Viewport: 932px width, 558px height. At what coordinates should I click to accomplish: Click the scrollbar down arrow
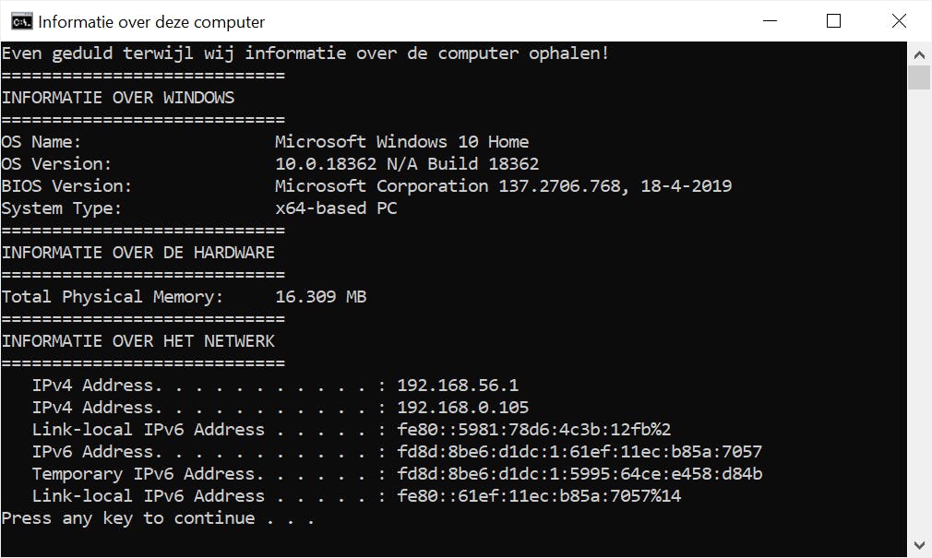tap(918, 545)
